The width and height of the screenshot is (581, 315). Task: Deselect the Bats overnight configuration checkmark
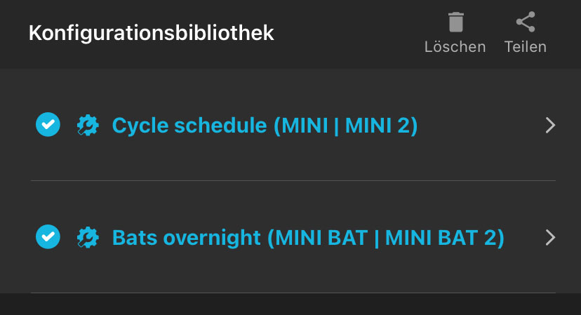coord(48,237)
